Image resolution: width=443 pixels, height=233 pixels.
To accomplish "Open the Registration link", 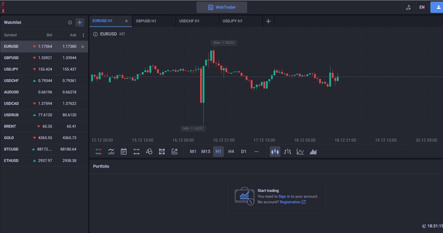I will pos(293,202).
